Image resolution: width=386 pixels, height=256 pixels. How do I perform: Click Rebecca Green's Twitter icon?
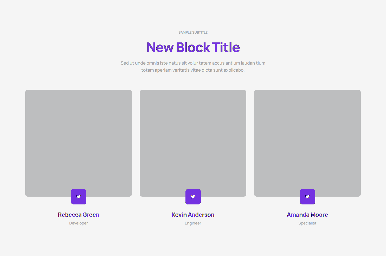(x=79, y=197)
